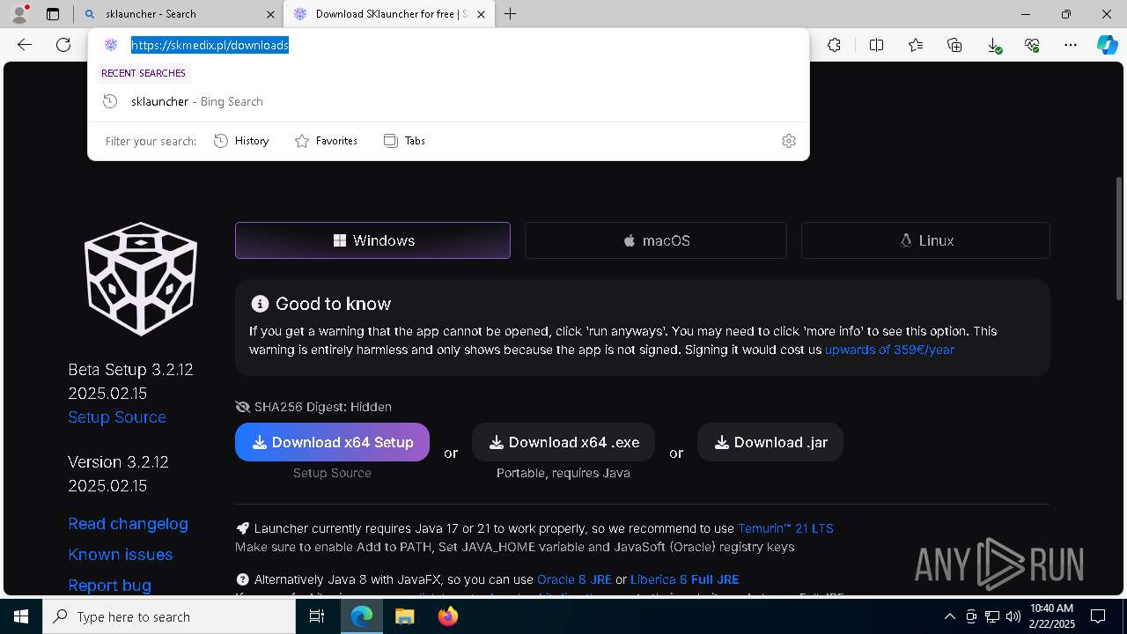The width and height of the screenshot is (1127, 634).
Task: Open the Favorites star list
Action: point(916,45)
